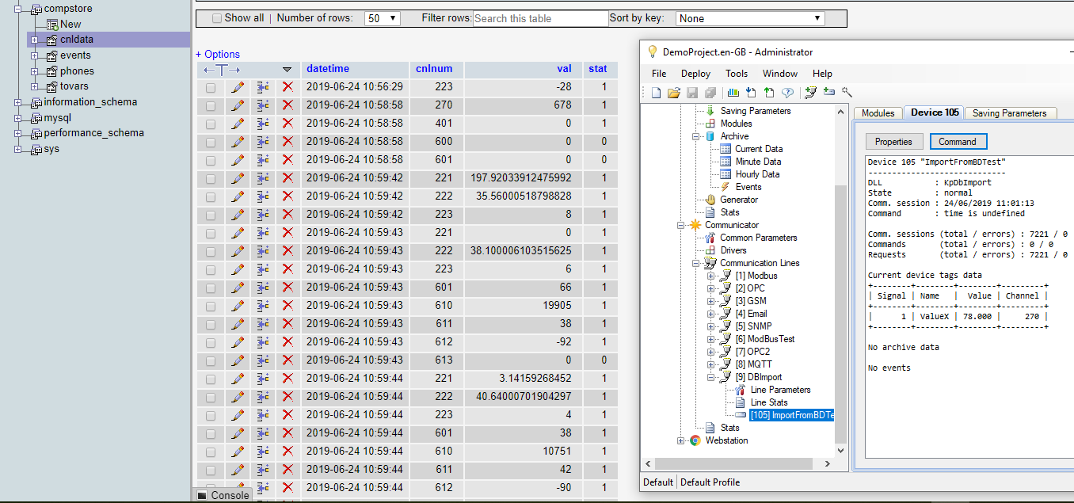Click the Add Device toolbar icon
1074x503 pixels.
[829, 92]
